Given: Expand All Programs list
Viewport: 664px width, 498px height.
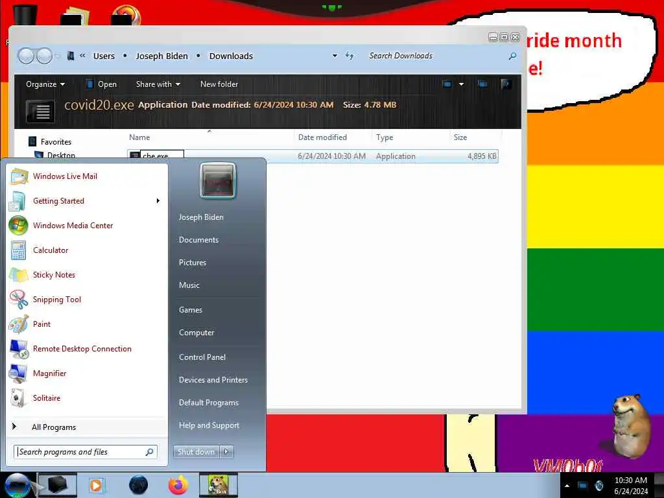Looking at the screenshot, I should click(x=54, y=427).
